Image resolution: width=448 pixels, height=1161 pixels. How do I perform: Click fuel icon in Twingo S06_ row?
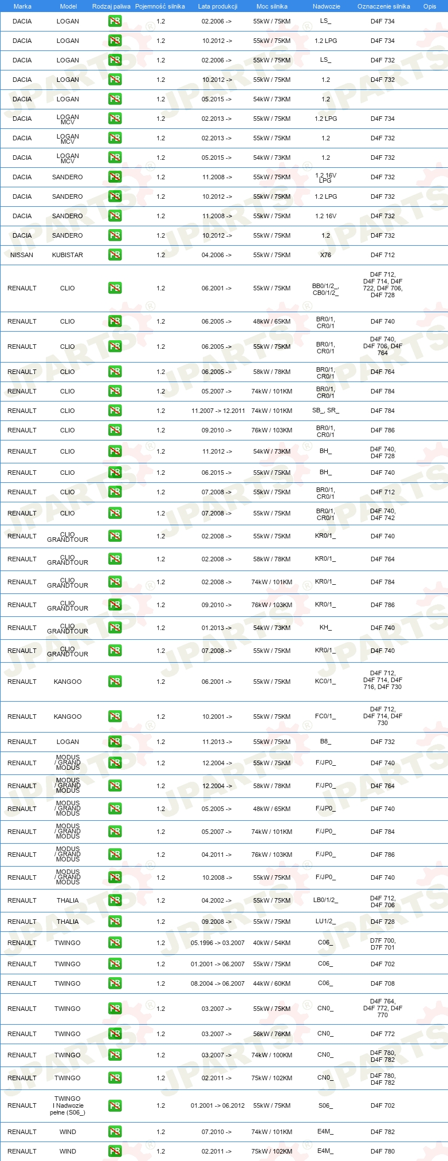pos(115,1105)
